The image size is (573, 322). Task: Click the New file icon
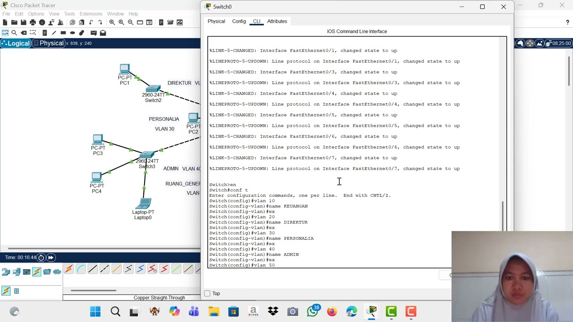(x=5, y=22)
